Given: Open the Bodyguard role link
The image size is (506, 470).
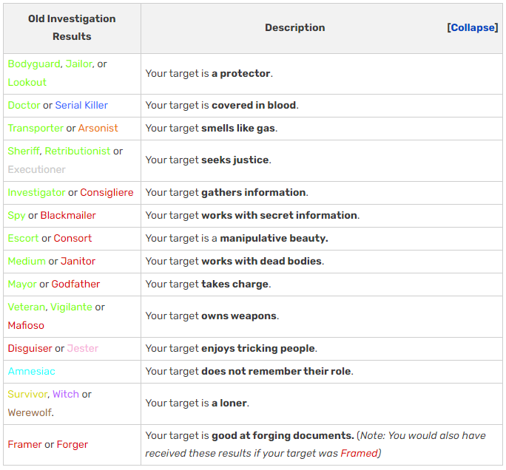Looking at the screenshot, I should 34,64.
